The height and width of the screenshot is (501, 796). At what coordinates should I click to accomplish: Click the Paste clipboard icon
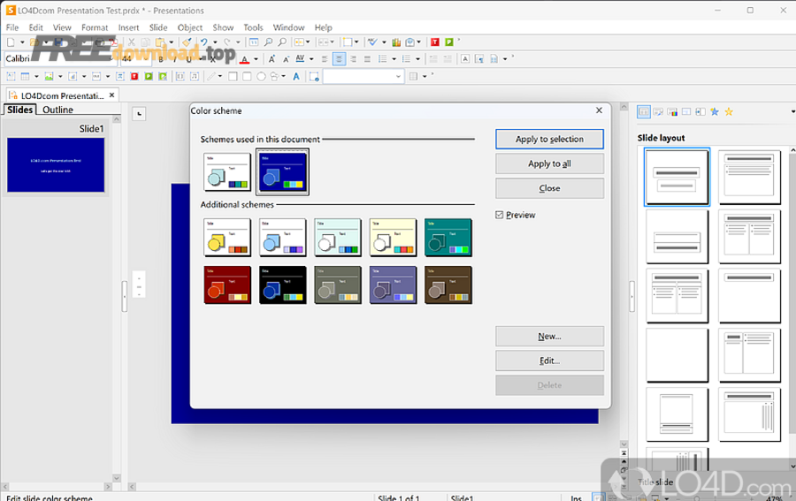click(160, 42)
